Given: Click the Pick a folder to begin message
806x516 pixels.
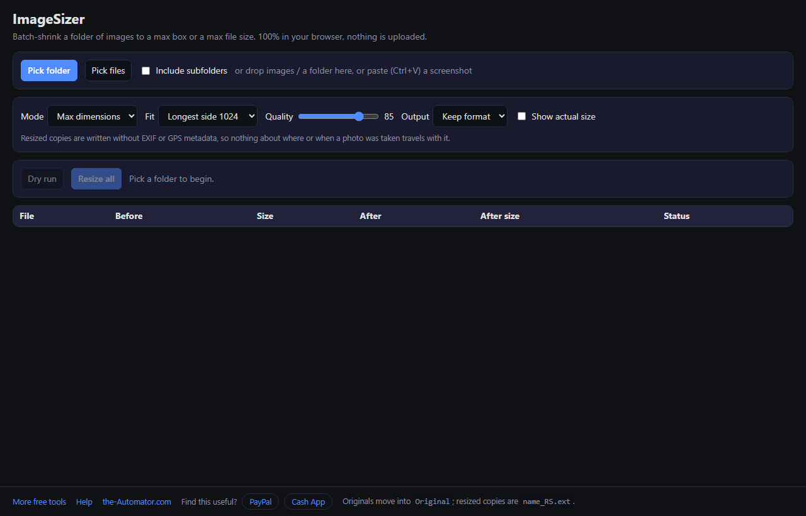Looking at the screenshot, I should pyautogui.click(x=171, y=179).
